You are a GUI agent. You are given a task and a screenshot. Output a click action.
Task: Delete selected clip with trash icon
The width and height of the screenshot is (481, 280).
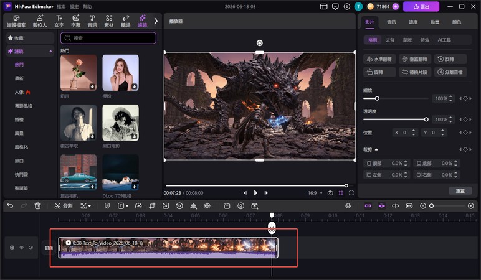tap(37, 206)
